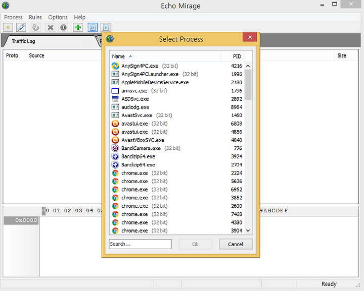Click PID value 2180
Image resolution: width=364 pixels, height=291 pixels.
pos(237,82)
